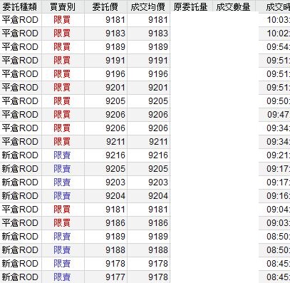Sort by the 委託價 column header
The height and width of the screenshot is (283, 290).
pyautogui.click(x=105, y=6)
